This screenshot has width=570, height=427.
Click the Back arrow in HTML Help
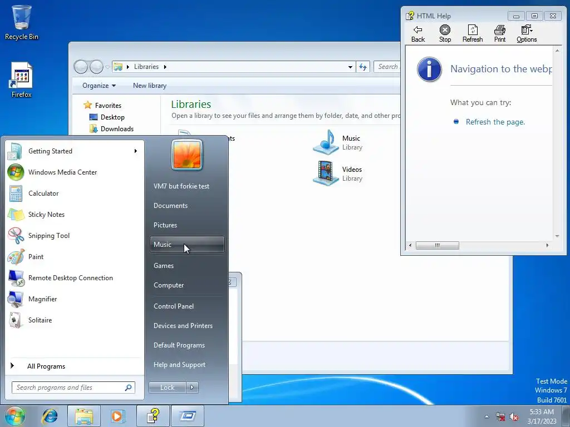417,34
